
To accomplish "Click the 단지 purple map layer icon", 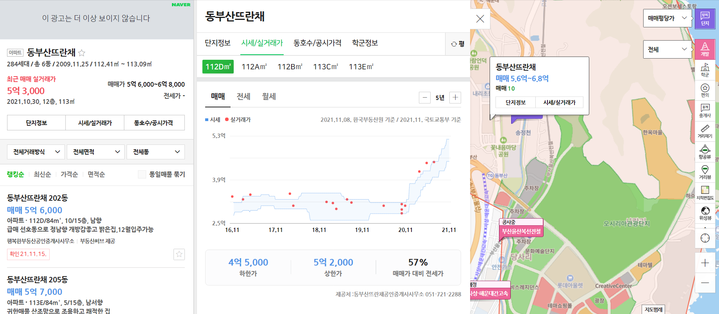I will point(705,18).
